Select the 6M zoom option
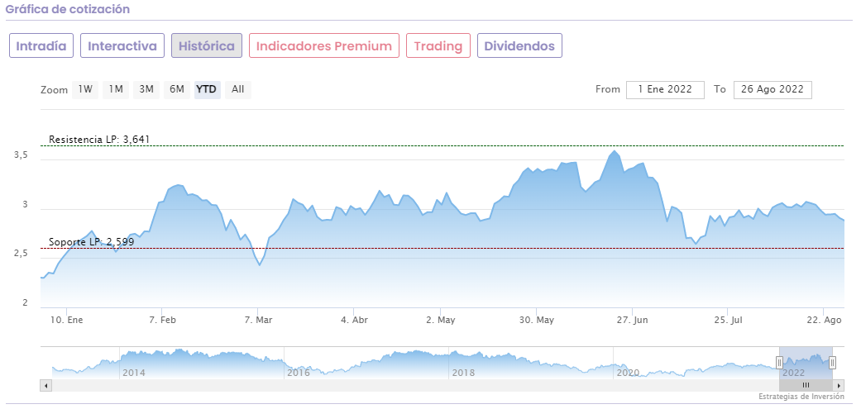The image size is (861, 409). [176, 89]
